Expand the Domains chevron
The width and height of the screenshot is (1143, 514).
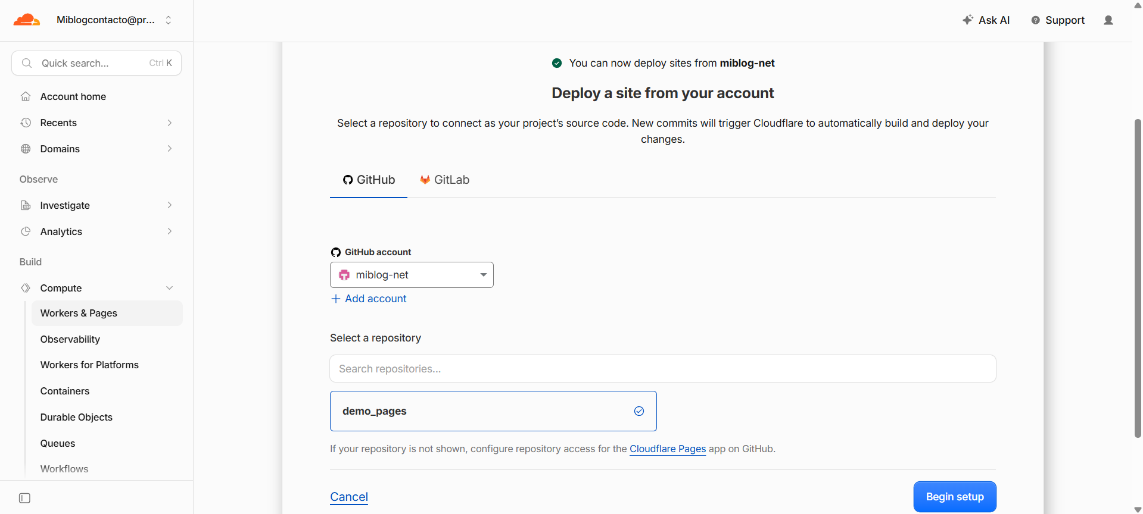point(170,149)
